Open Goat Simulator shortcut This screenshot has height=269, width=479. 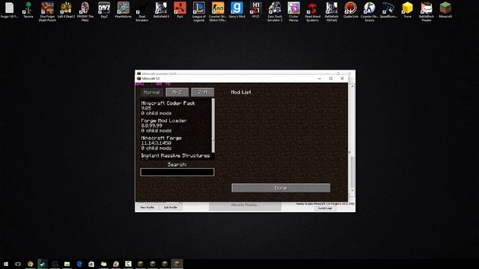click(x=142, y=12)
